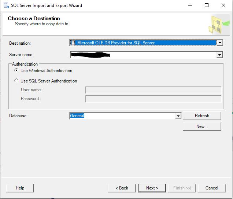The image size is (233, 199).
Task: Click the provider icon in the Destination box
Action: 73,43
